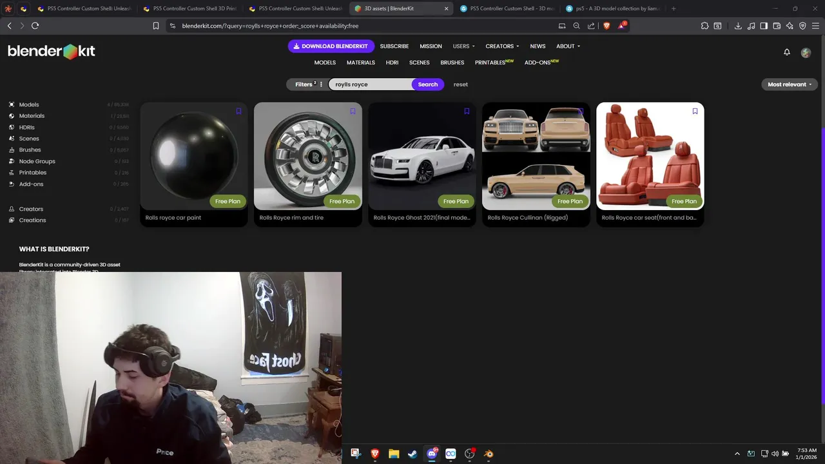Select the Brushes category in sidebar

[30, 150]
